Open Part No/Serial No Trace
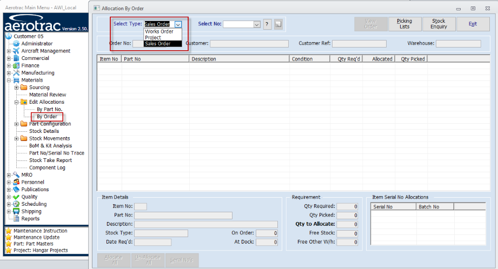The image size is (498, 269). click(57, 153)
